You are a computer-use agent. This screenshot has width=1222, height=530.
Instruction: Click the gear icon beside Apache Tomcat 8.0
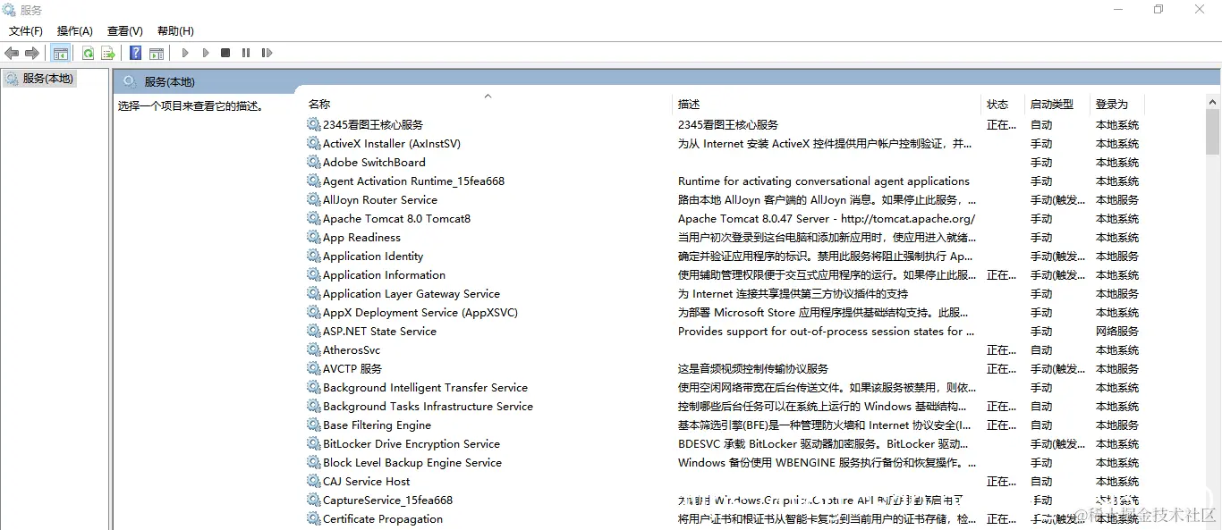[x=313, y=218]
